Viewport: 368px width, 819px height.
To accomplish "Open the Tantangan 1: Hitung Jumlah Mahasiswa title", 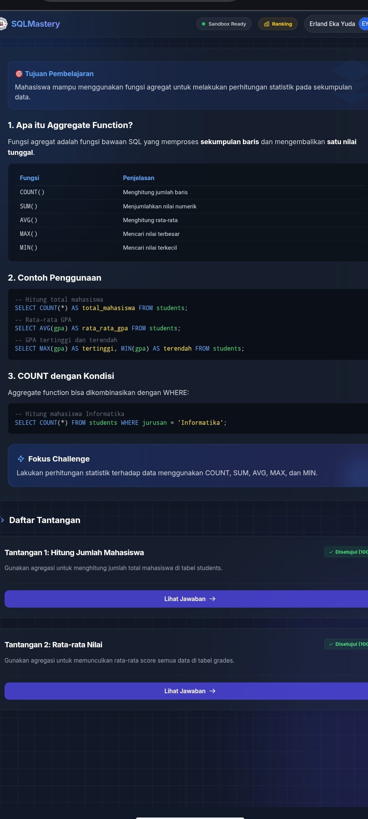I will 74,552.
